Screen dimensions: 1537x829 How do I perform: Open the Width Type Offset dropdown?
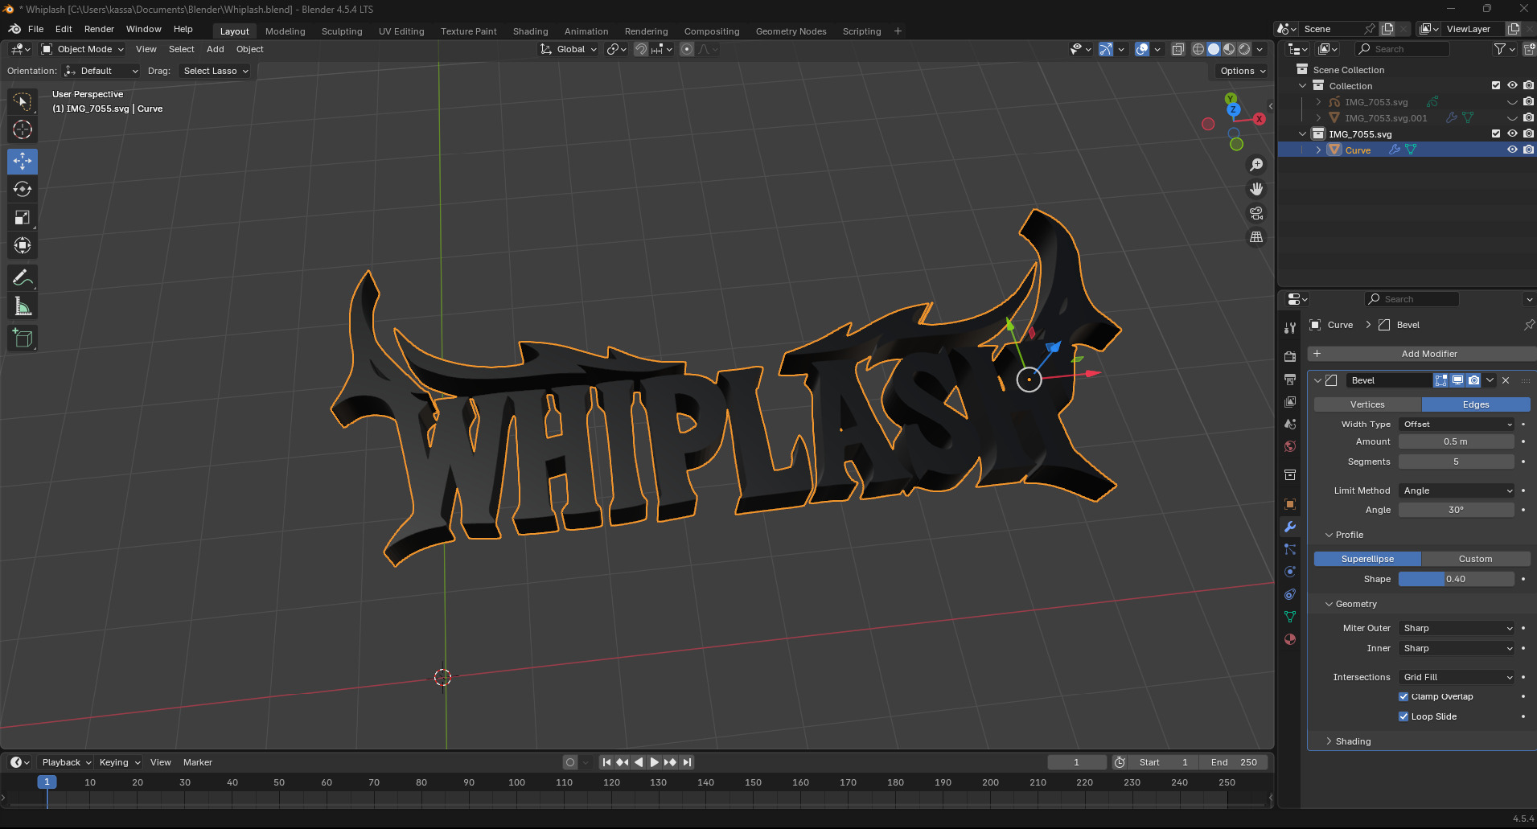[x=1457, y=424]
